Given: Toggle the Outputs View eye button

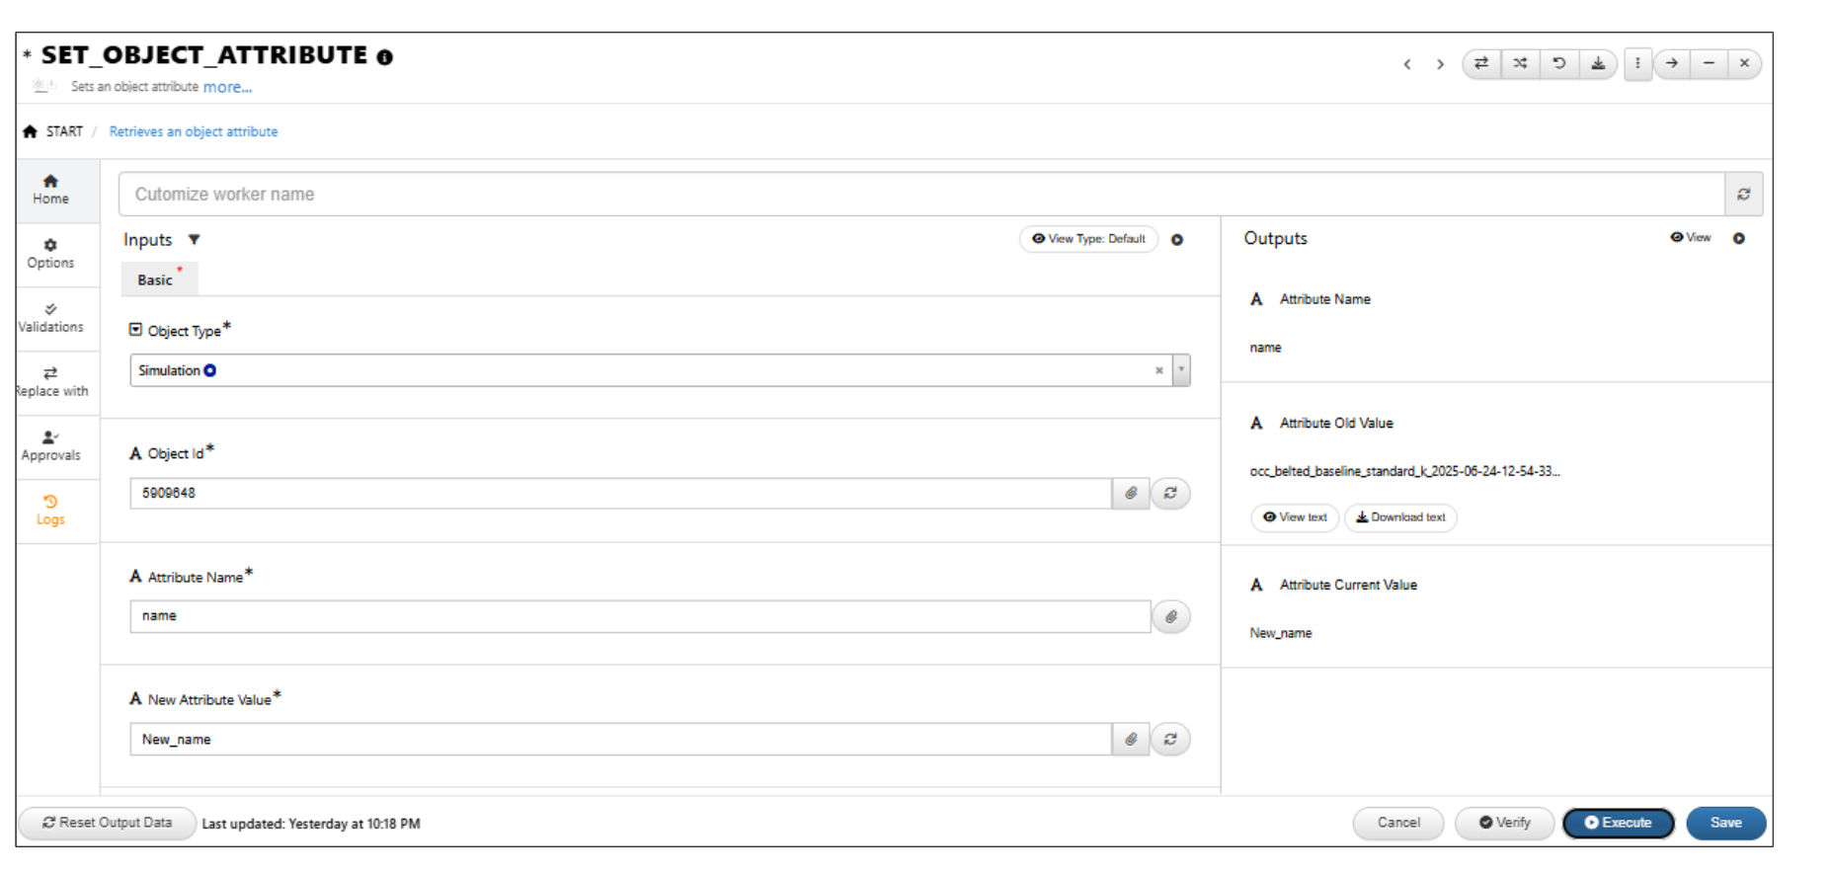Looking at the screenshot, I should click(x=1691, y=237).
